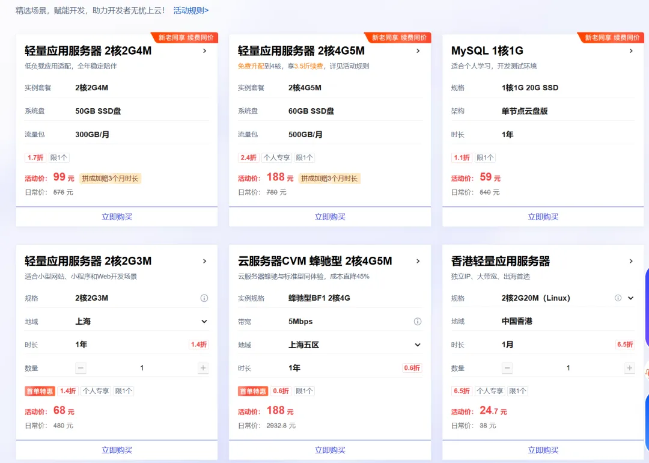Open arrow on 香港轻量应用服务器 card

[x=631, y=262]
